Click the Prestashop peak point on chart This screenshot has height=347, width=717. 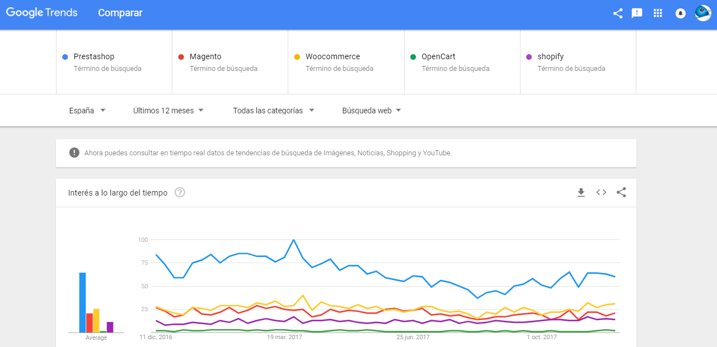pos(294,240)
